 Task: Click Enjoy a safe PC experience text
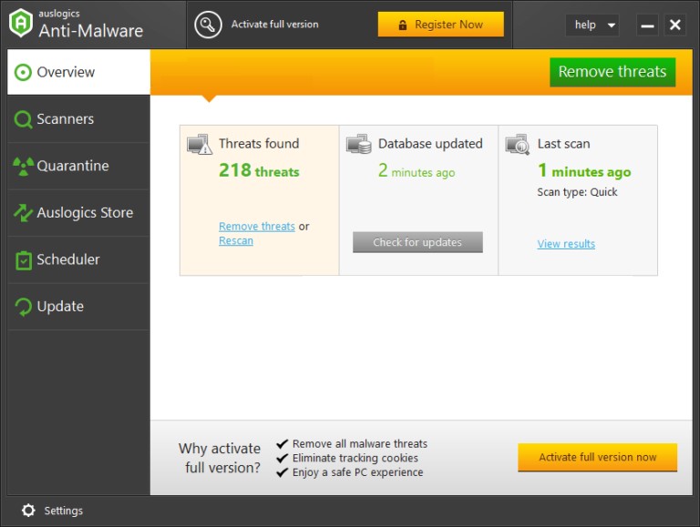click(x=357, y=472)
